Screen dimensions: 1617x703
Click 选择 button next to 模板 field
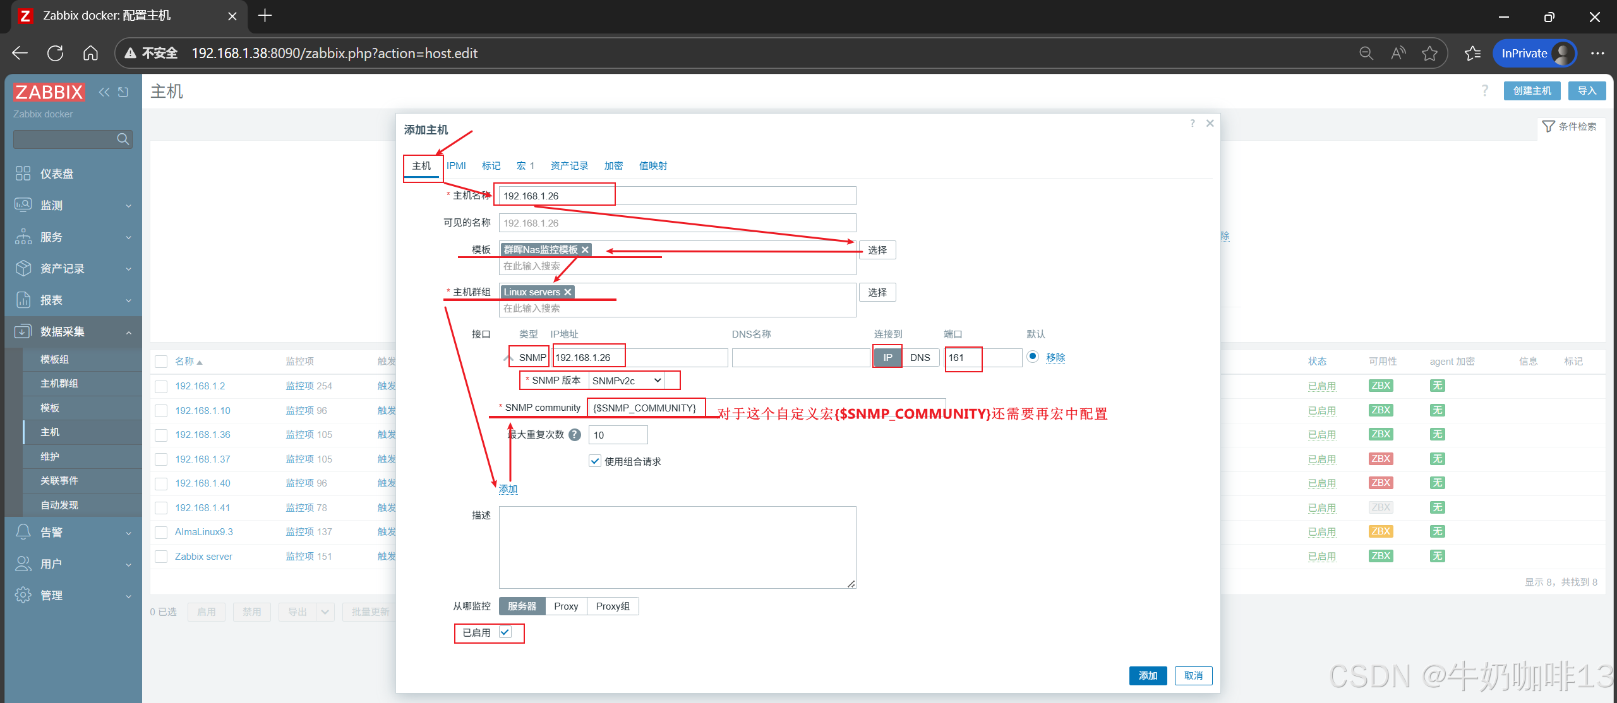tap(877, 250)
